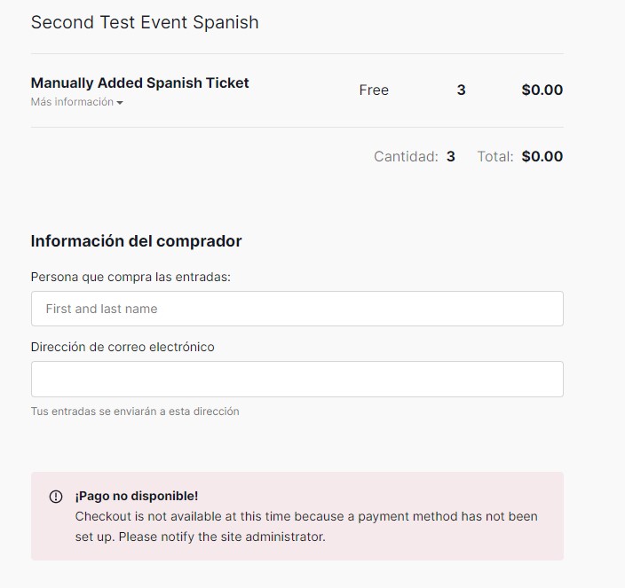Click the Second Test Event Spanish heading
Image resolution: width=625 pixels, height=588 pixels.
[145, 22]
